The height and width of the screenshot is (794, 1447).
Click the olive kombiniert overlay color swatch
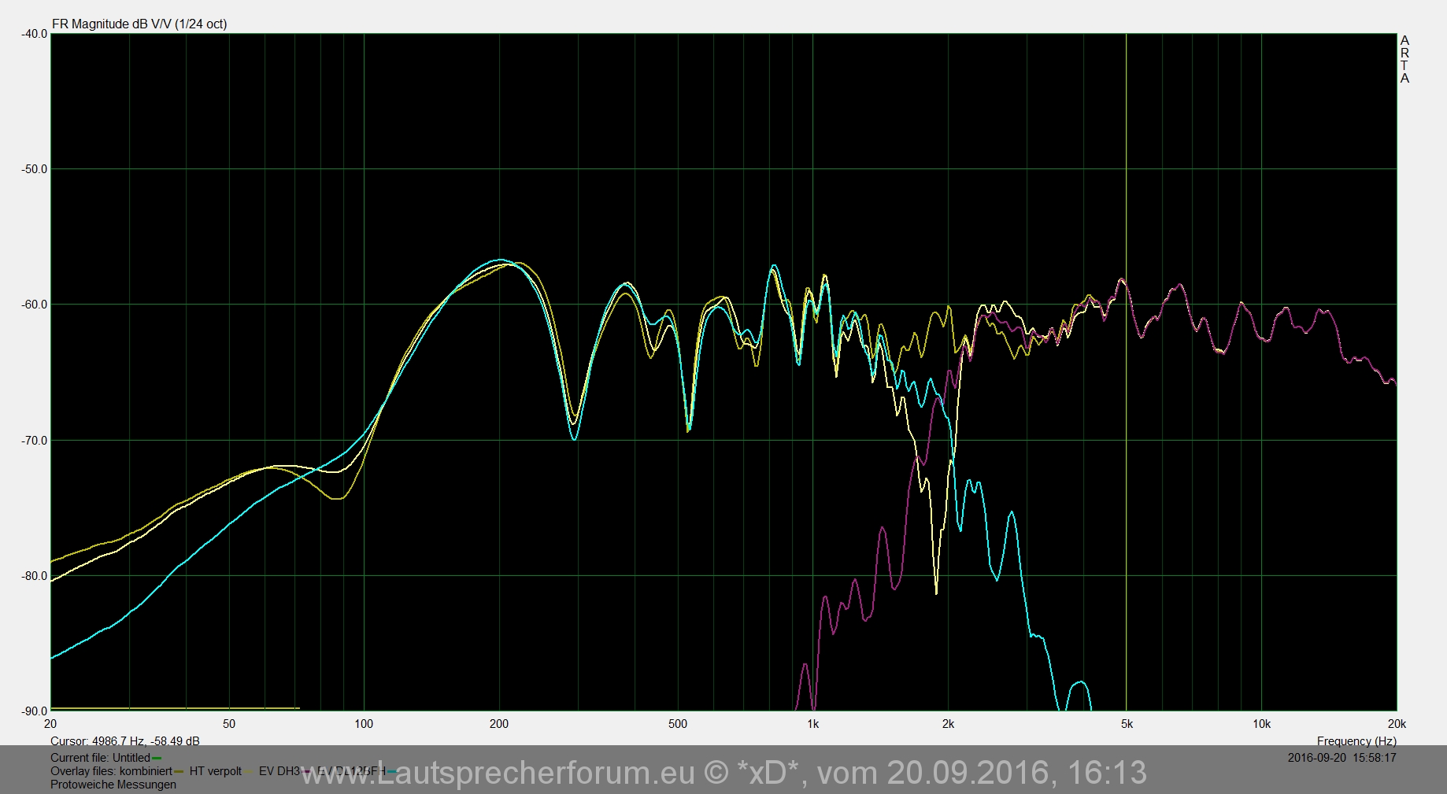(179, 772)
